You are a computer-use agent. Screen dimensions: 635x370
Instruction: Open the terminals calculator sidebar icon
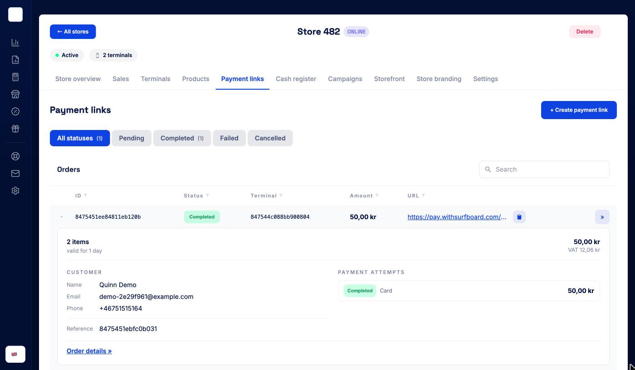[x=15, y=77]
